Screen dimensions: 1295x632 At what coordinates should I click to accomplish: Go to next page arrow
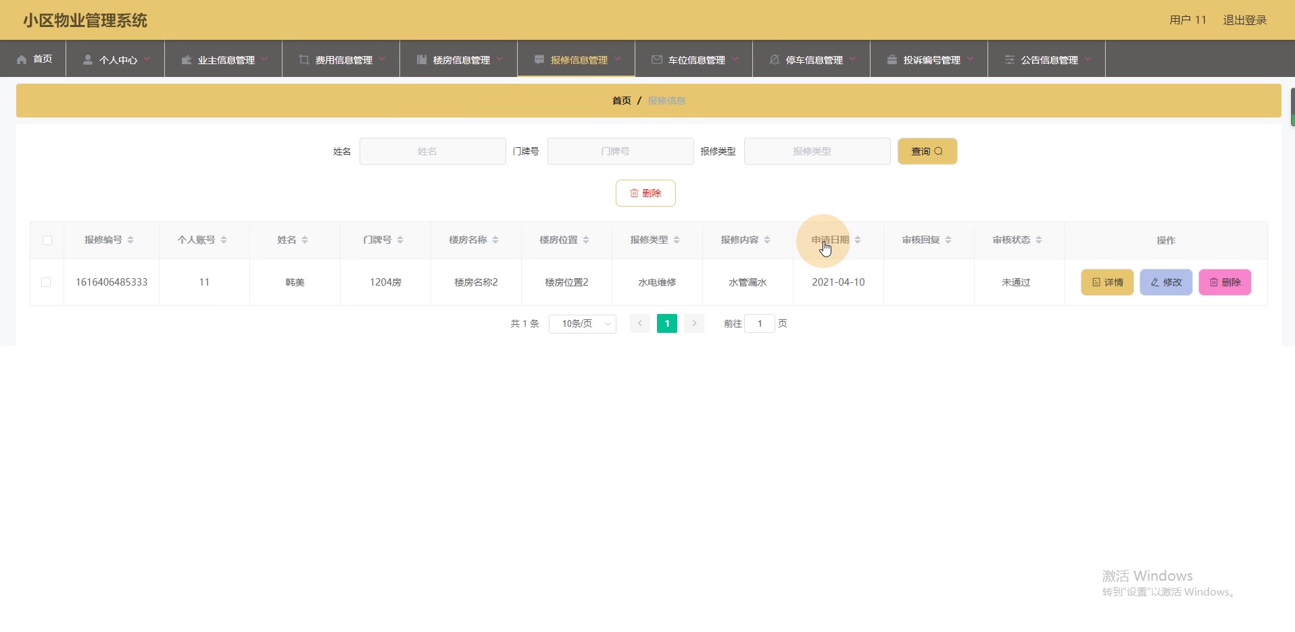(694, 323)
